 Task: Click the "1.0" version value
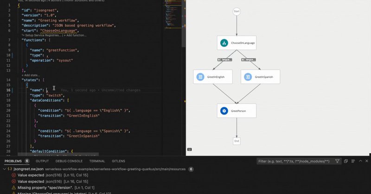(x=49, y=15)
